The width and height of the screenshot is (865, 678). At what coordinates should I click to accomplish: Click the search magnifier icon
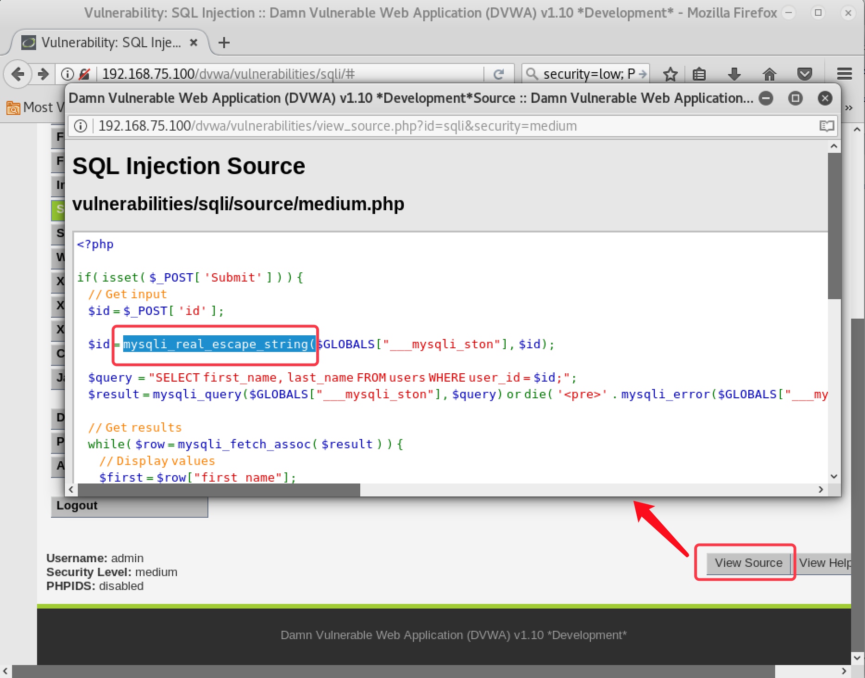pos(532,74)
